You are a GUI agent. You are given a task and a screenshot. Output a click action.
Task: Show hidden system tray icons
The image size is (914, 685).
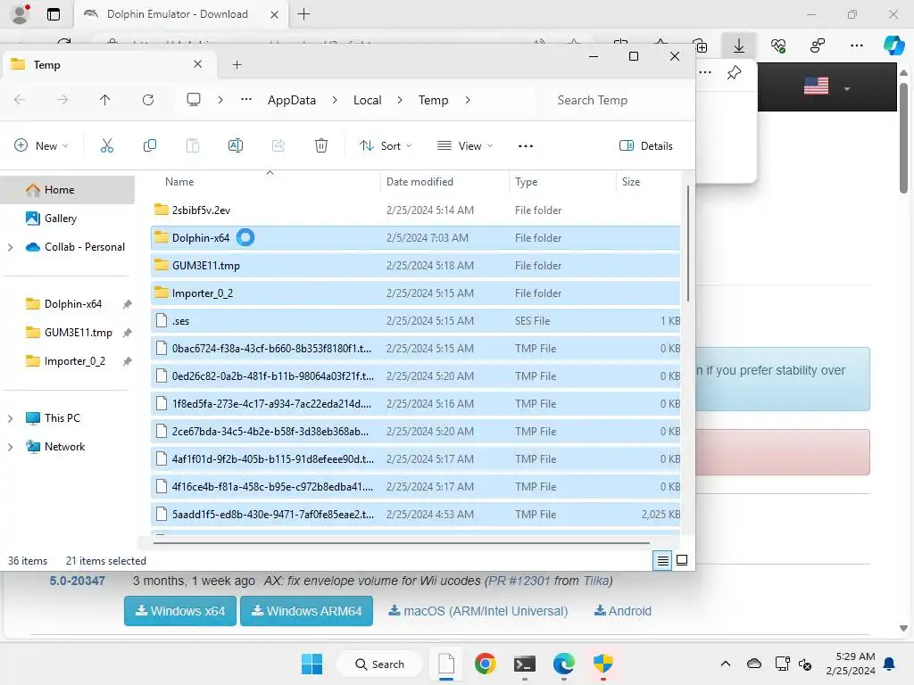(x=725, y=664)
